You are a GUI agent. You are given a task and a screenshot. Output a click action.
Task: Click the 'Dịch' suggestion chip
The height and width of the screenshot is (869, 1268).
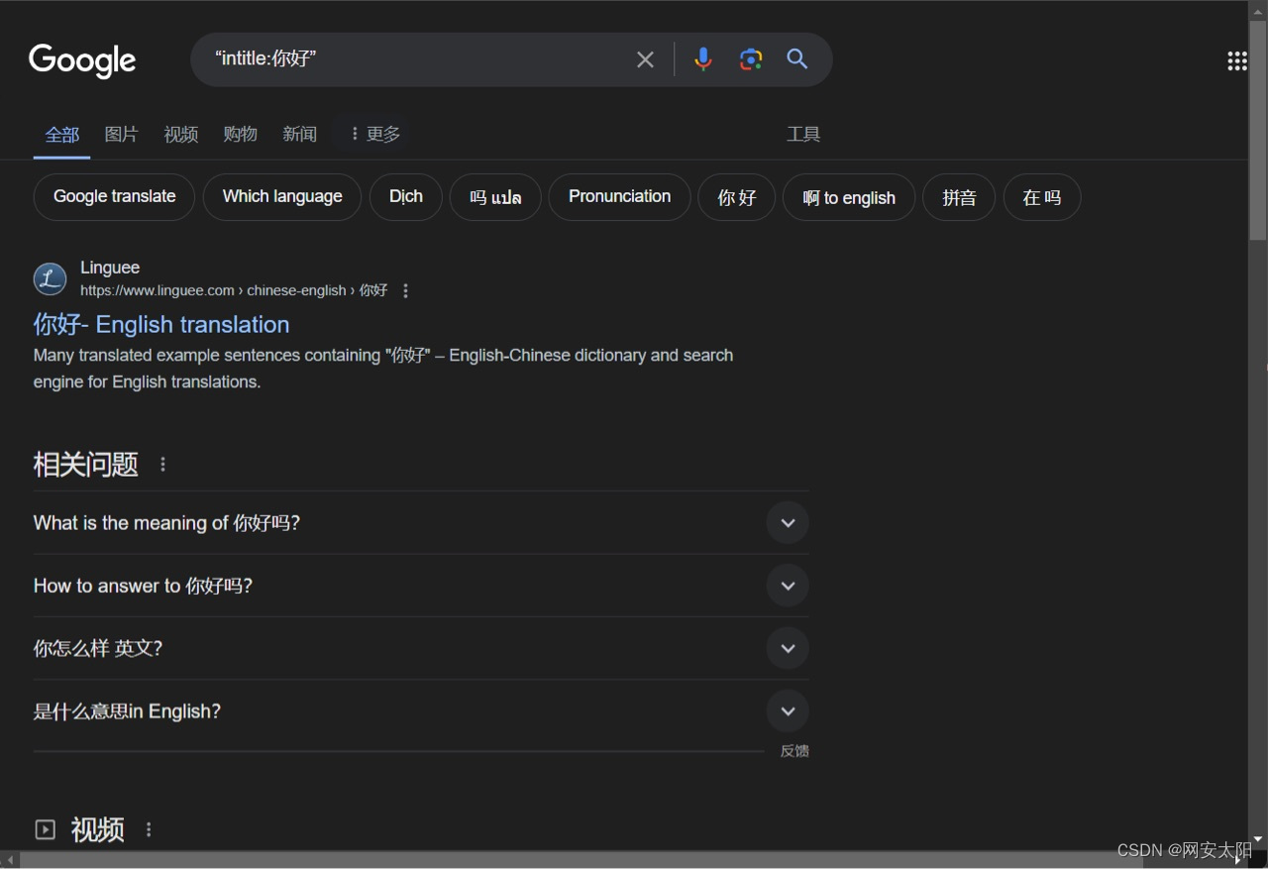click(406, 197)
